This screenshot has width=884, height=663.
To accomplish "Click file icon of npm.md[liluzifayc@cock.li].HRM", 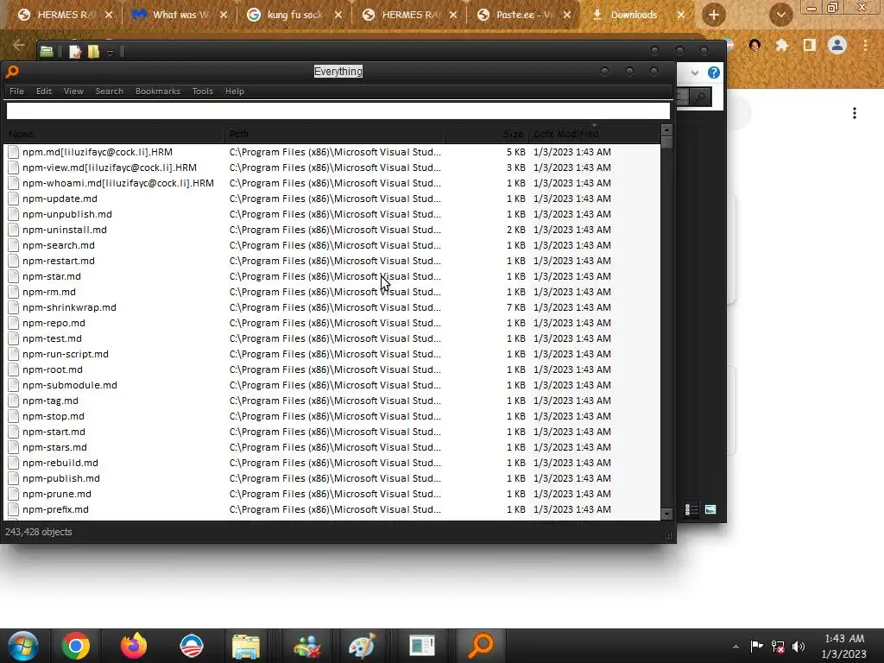I will coord(14,152).
